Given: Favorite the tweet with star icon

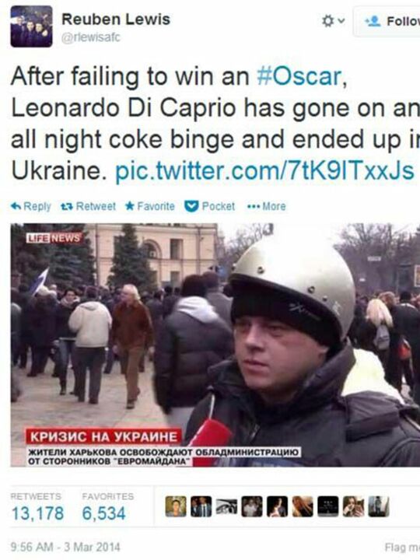Looking at the screenshot, I should [x=150, y=206].
